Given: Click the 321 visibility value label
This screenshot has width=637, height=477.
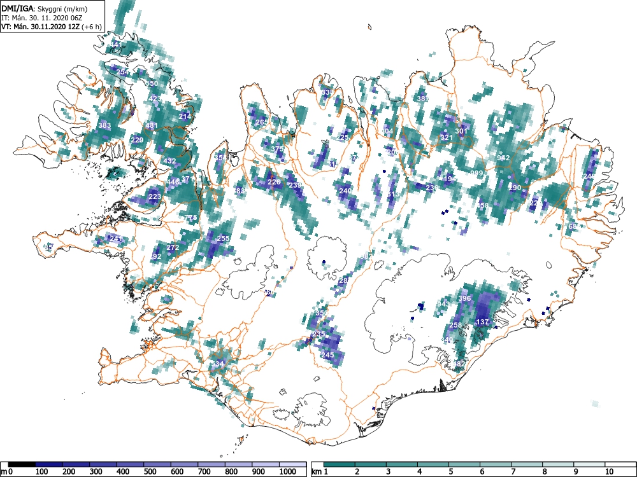Looking at the screenshot, I should (x=447, y=137).
